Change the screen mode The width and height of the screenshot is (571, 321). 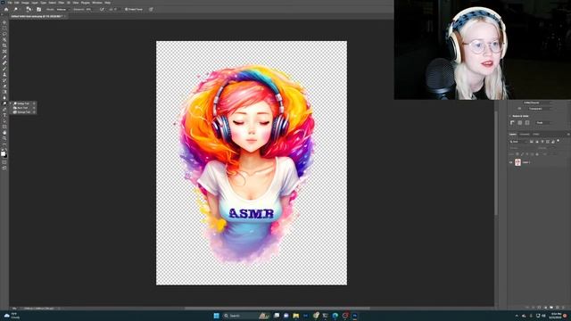4,169
